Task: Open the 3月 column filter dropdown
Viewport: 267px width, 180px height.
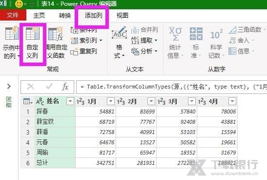Action: [192, 101]
